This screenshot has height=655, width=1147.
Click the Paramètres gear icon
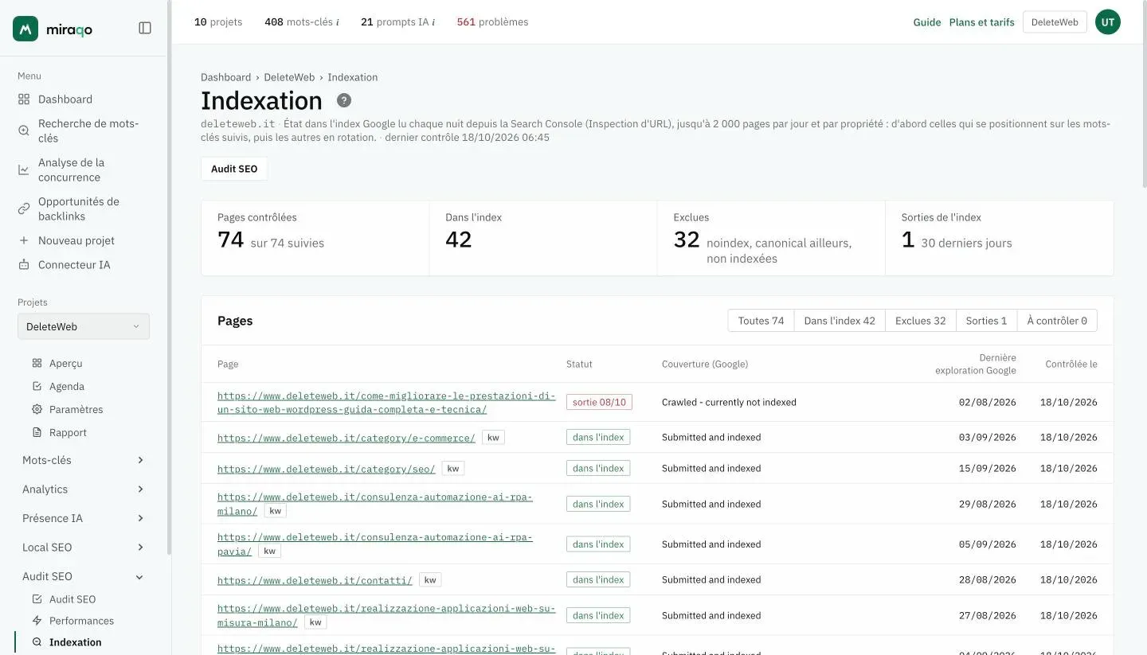point(37,409)
